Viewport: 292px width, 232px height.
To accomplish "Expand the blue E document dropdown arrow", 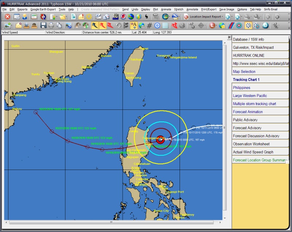I will [232, 17].
